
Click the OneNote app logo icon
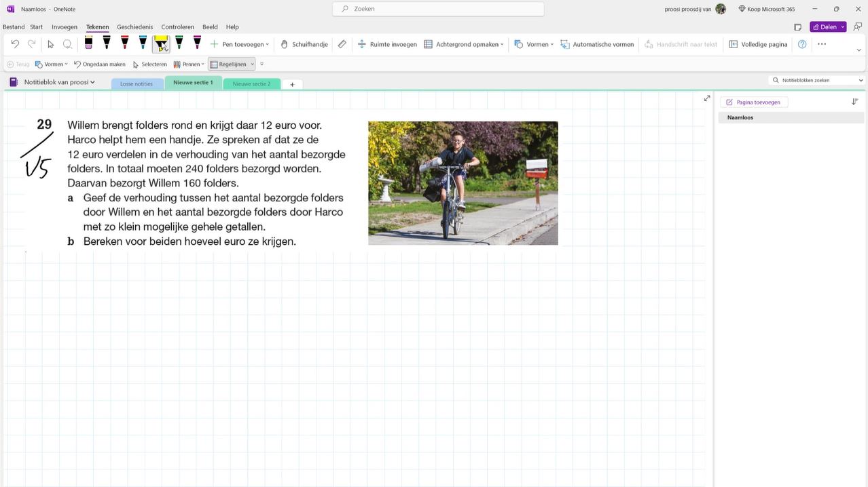(x=10, y=9)
